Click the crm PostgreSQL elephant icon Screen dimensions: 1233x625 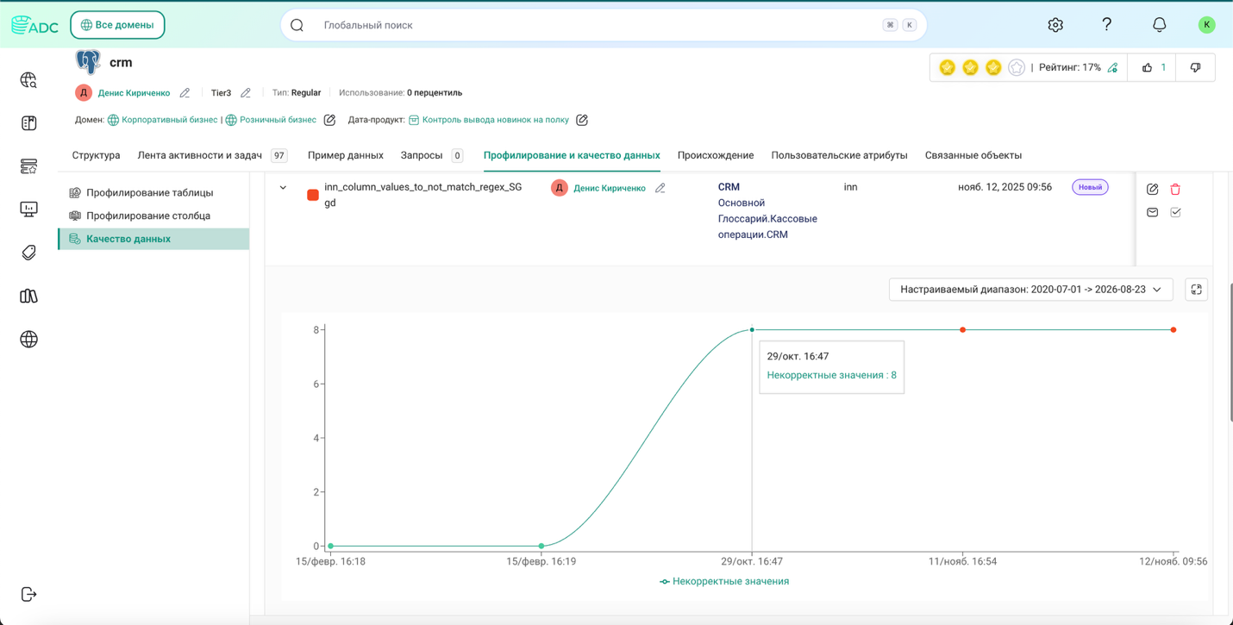click(x=88, y=62)
